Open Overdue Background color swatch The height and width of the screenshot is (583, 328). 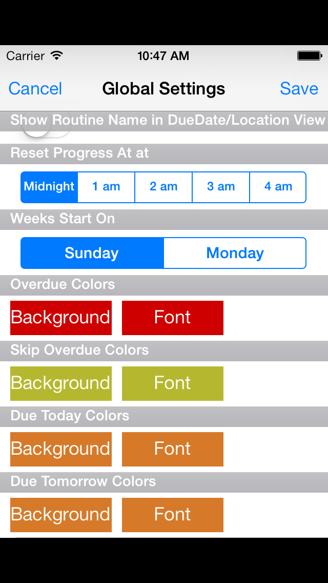61,318
